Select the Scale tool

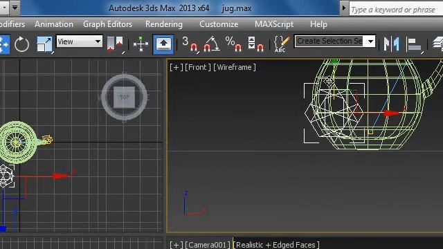click(44, 44)
